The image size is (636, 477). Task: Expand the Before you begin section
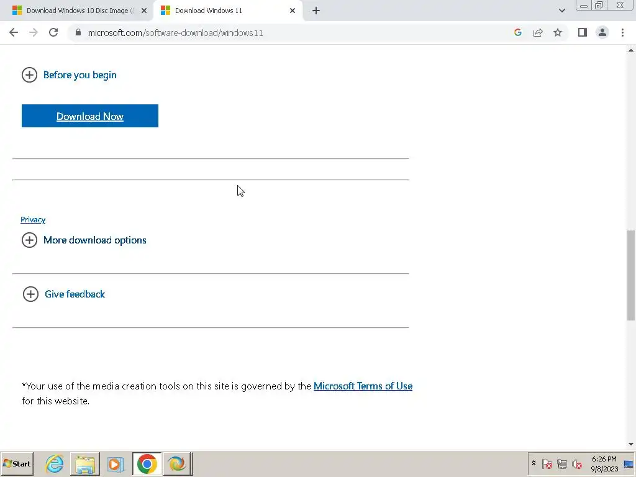pos(69,75)
